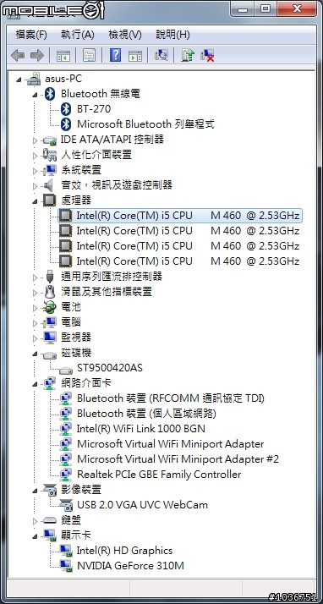Click the monitor icon for 監視器
Image resolution: width=323 pixels, height=604 pixels.
tap(50, 338)
